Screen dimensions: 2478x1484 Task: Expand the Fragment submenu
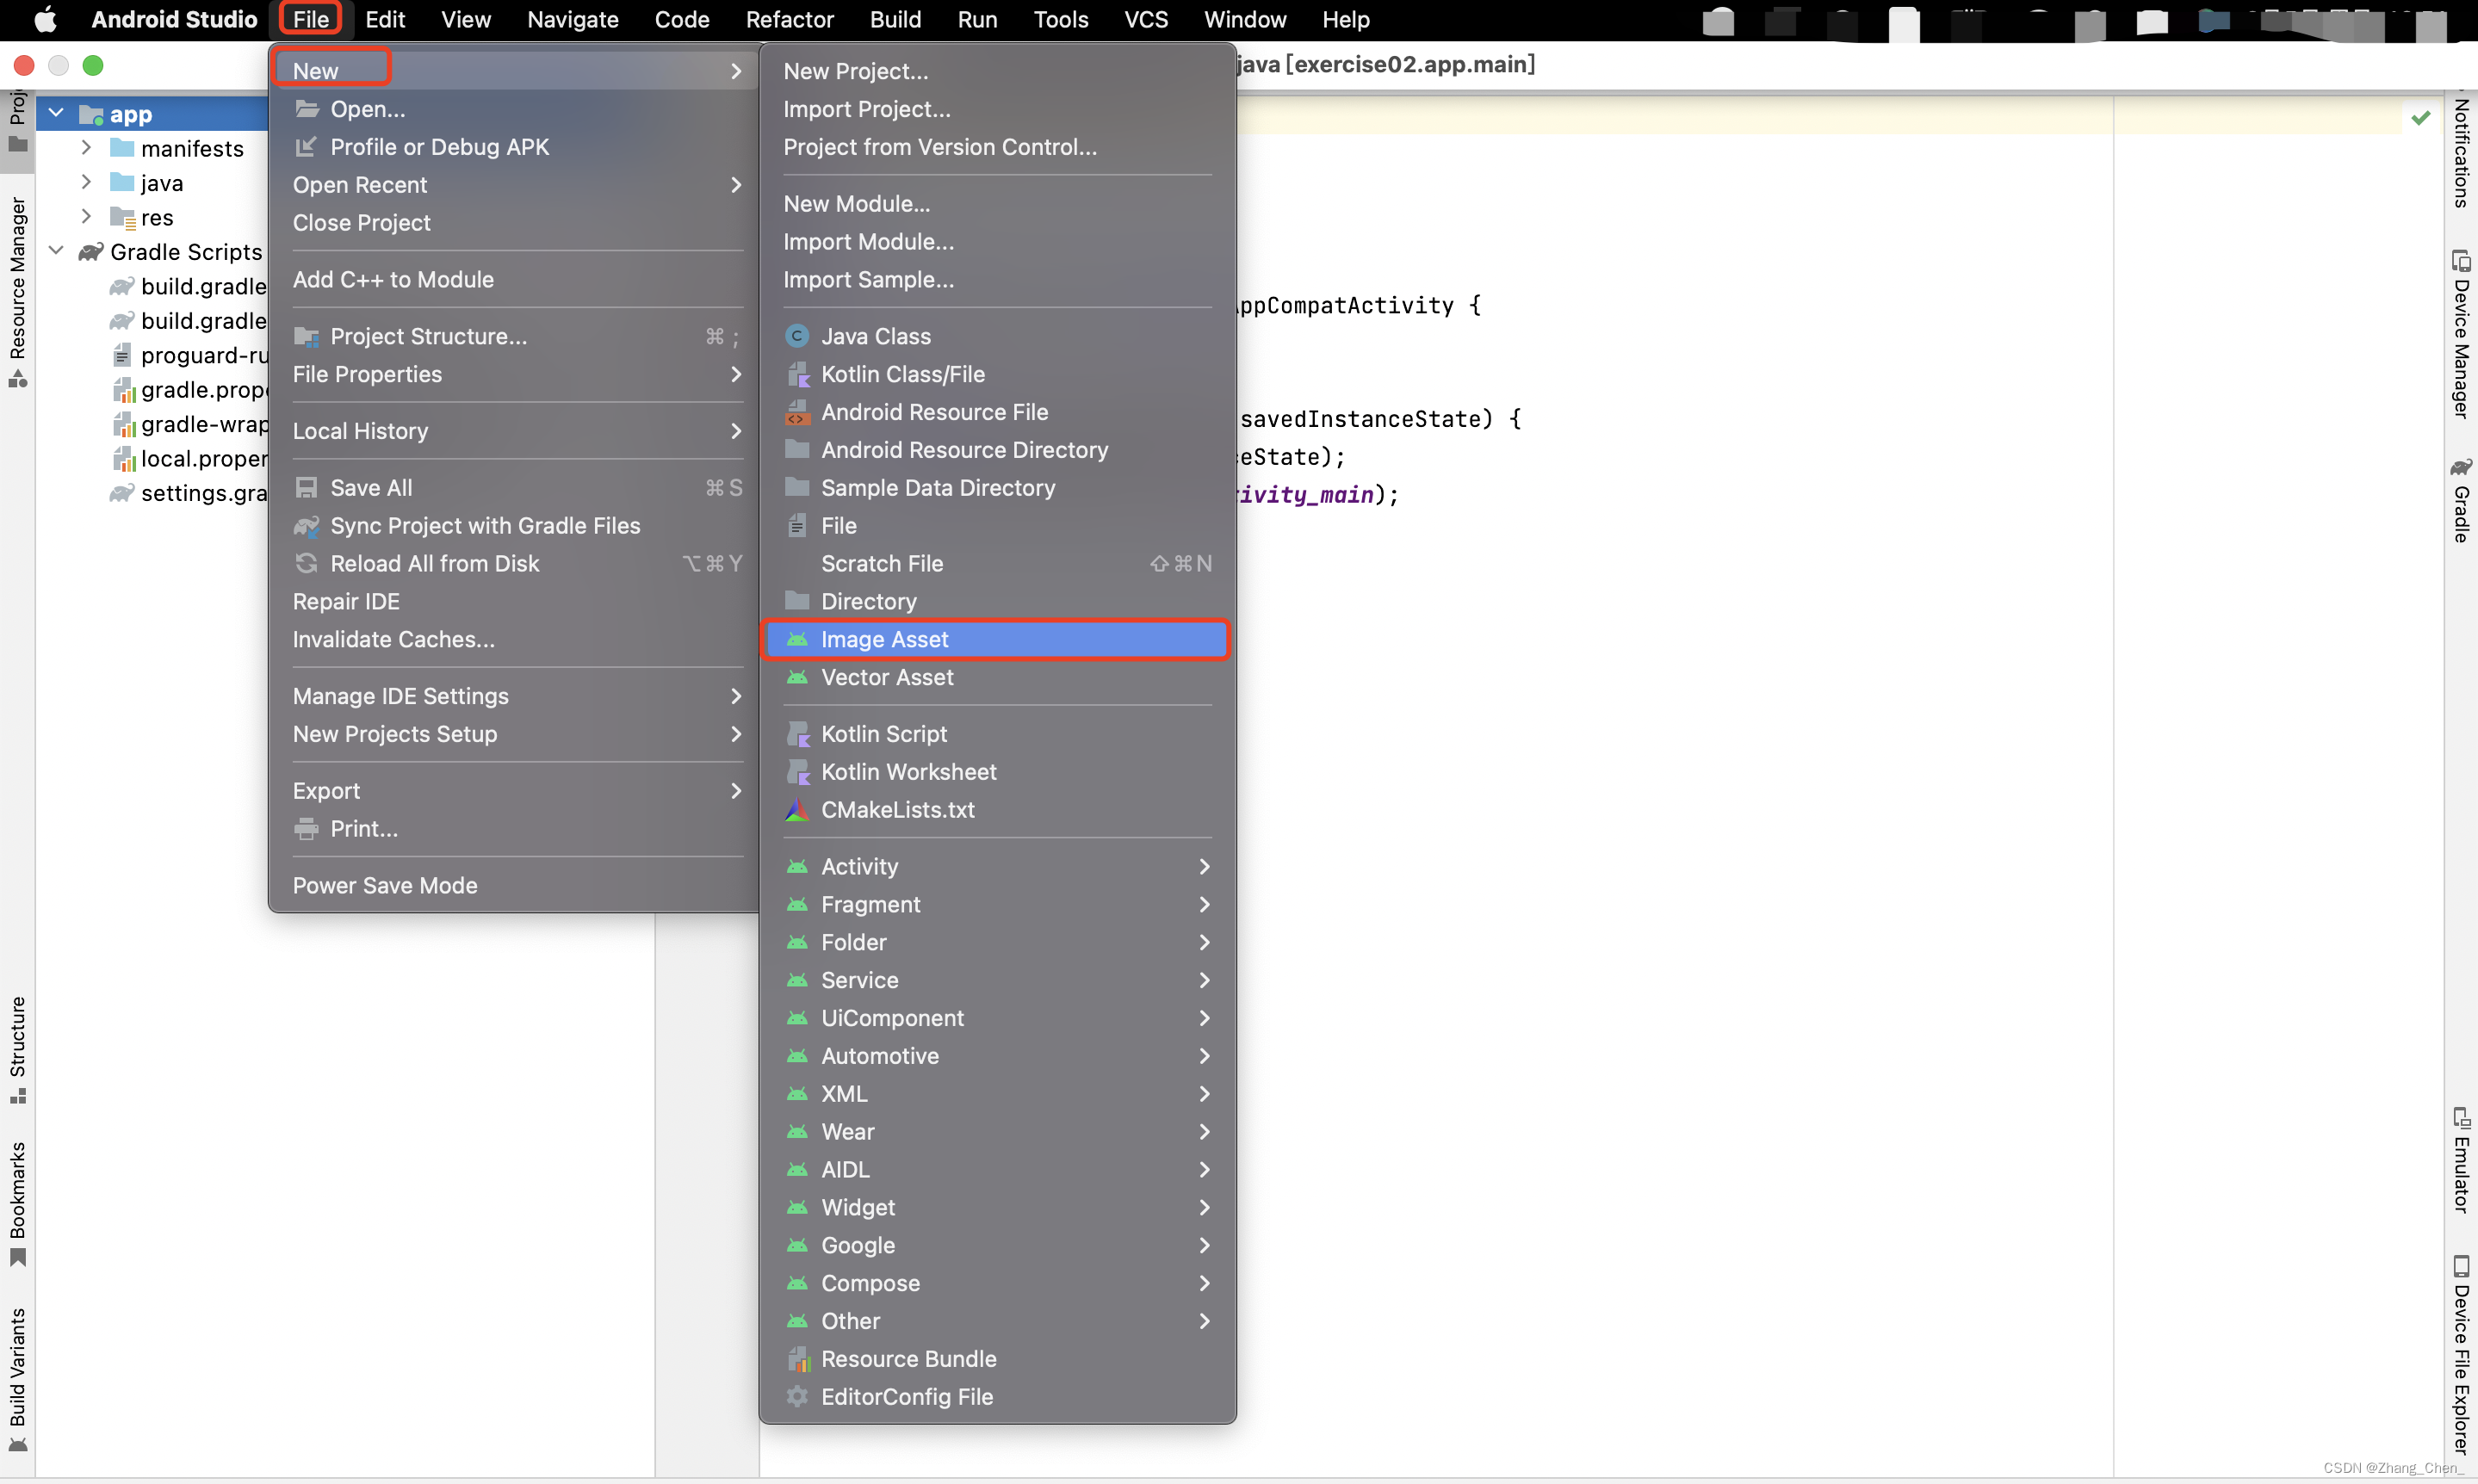click(997, 905)
